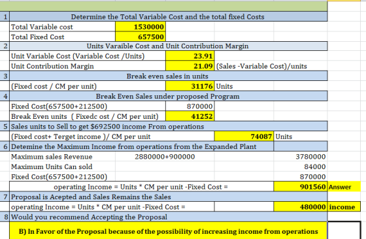Screen dimensions: 366x239
Task: Click the target units value 74087
Action: (x=244, y=136)
